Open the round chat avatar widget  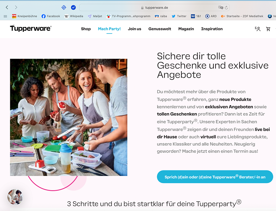15,197
